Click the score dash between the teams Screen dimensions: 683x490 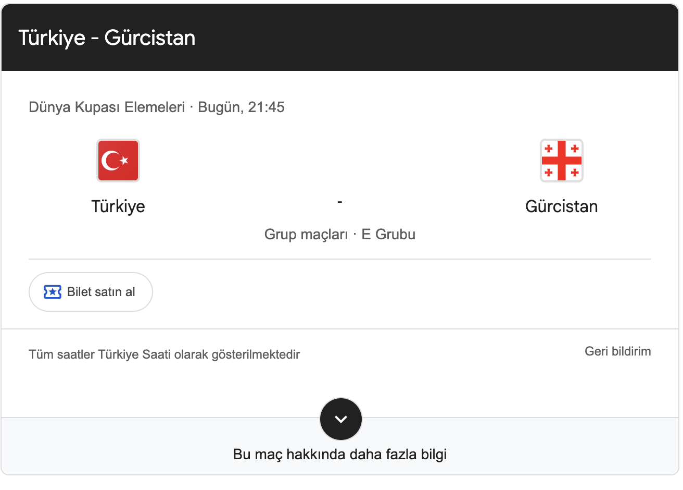(x=340, y=202)
